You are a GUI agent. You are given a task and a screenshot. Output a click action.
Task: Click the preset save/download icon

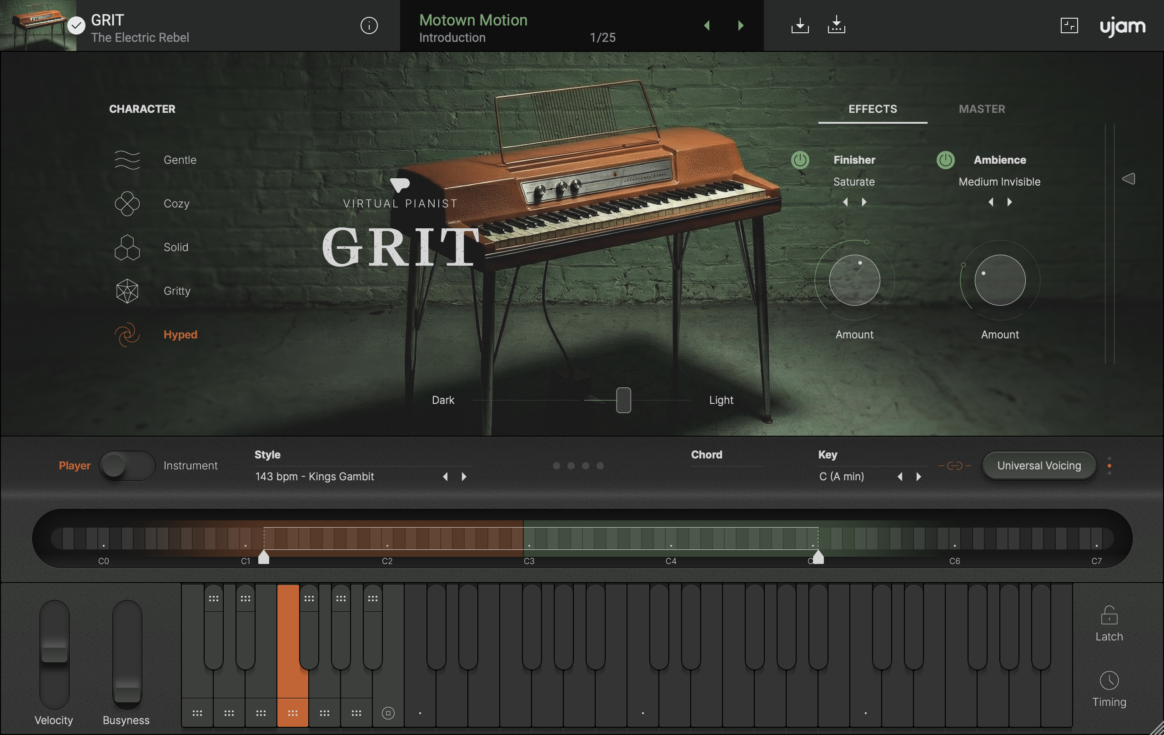(799, 25)
